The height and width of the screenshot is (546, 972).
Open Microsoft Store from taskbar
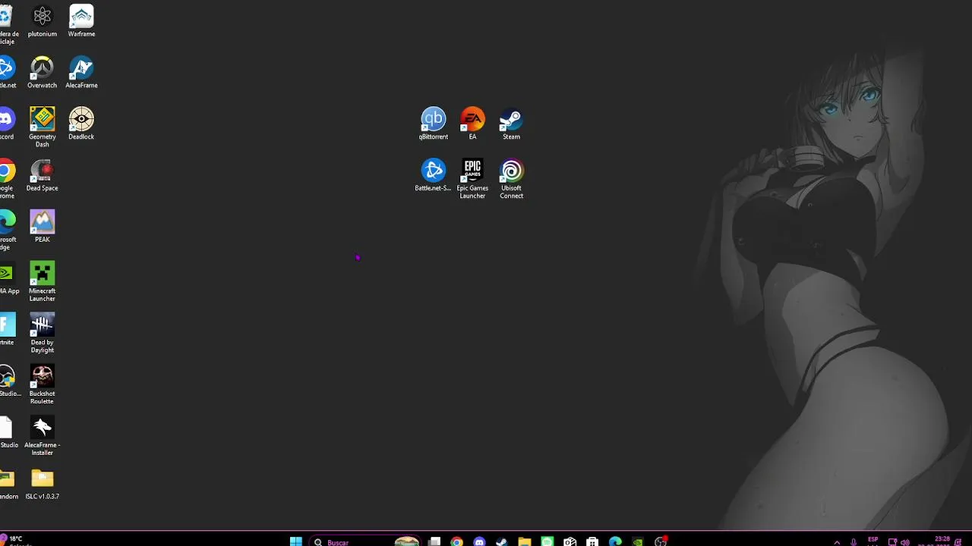[x=592, y=541]
